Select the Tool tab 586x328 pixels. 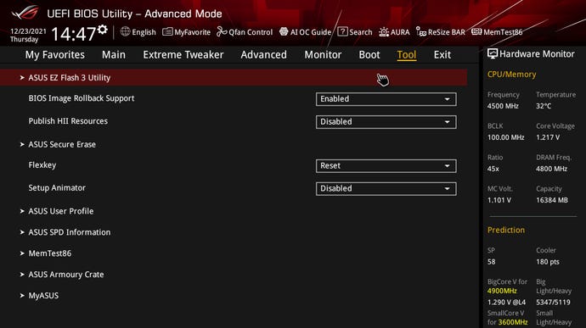coord(407,55)
